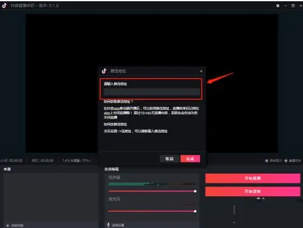Close the stream address dialog with the X
This screenshot has height=228, width=303.
pyautogui.click(x=201, y=71)
